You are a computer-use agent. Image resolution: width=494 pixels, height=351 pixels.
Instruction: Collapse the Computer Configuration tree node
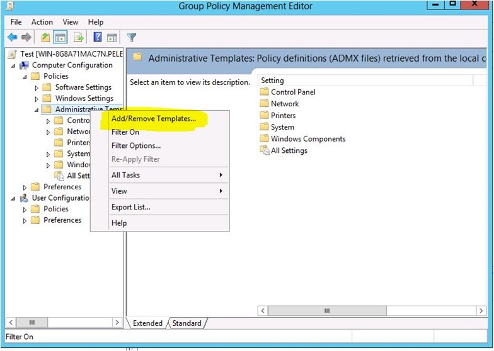[14, 65]
